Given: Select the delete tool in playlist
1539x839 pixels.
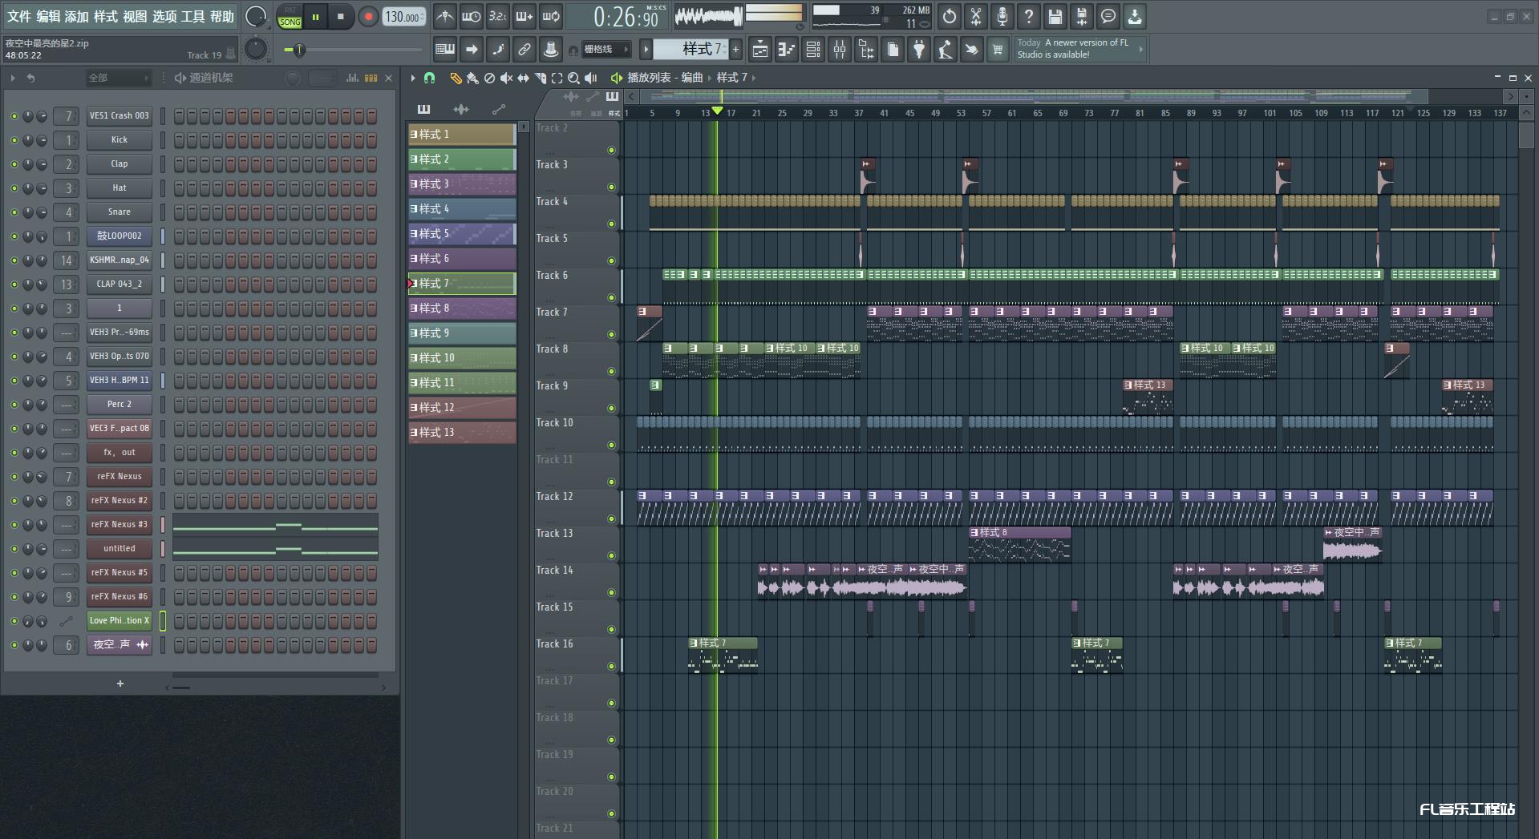Looking at the screenshot, I should (489, 78).
